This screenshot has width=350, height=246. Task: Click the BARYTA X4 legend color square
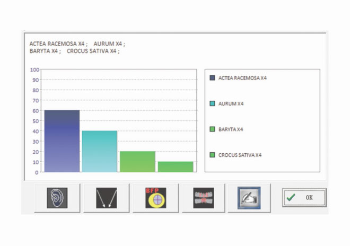(x=213, y=129)
